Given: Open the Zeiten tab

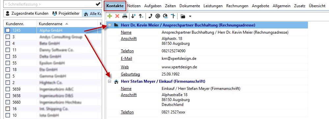Looking at the screenshot, I should 170,6.
